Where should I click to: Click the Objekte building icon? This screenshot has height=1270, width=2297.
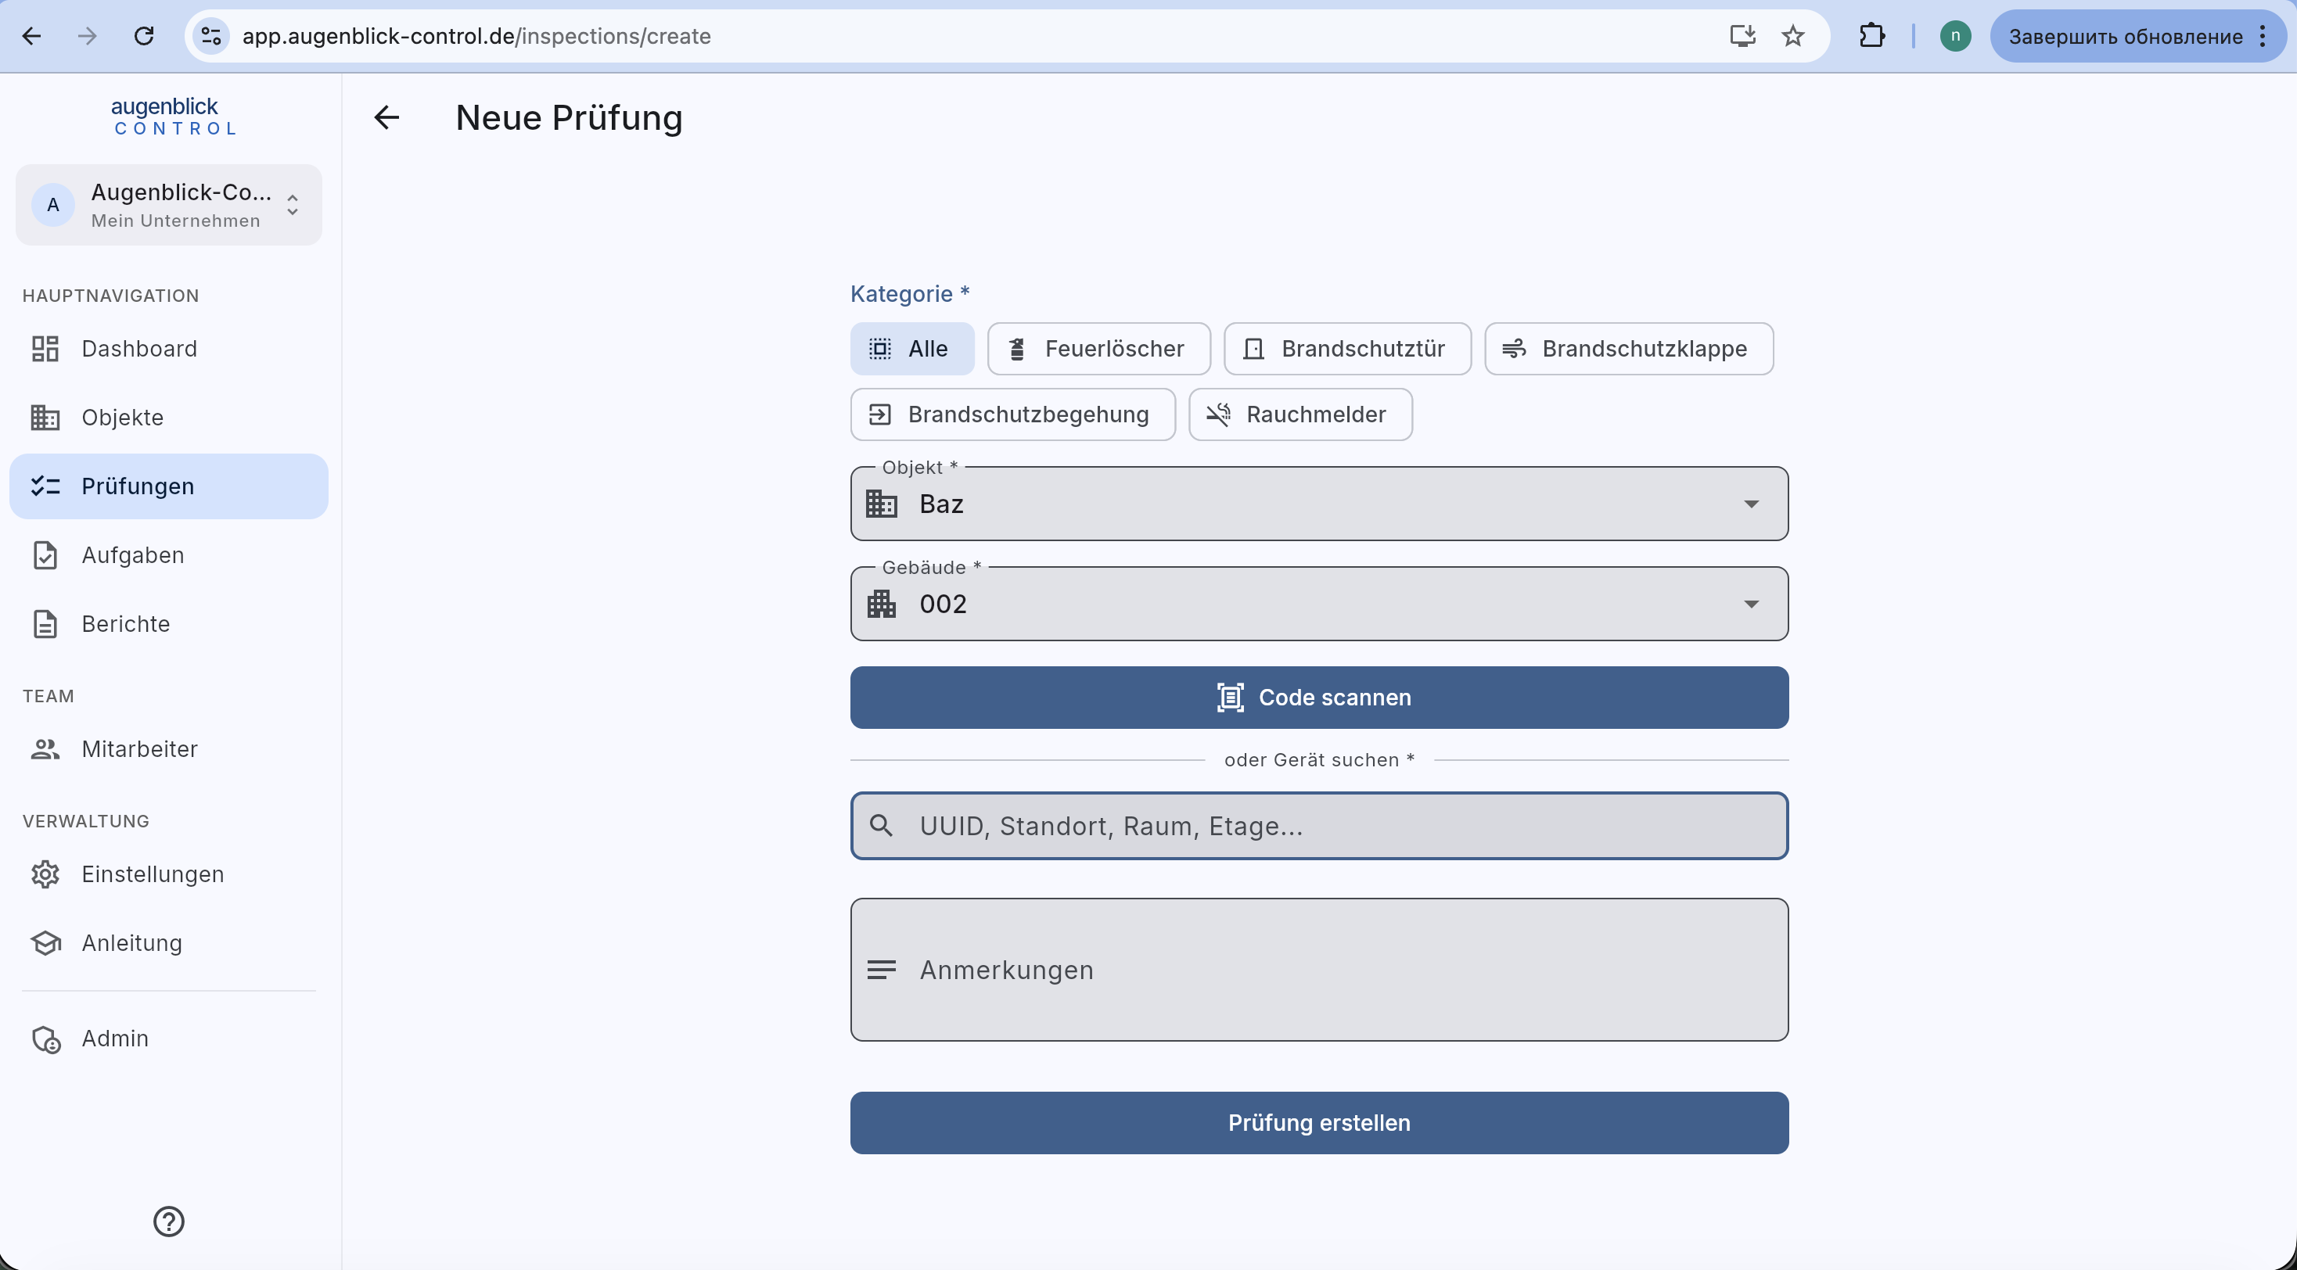(45, 417)
